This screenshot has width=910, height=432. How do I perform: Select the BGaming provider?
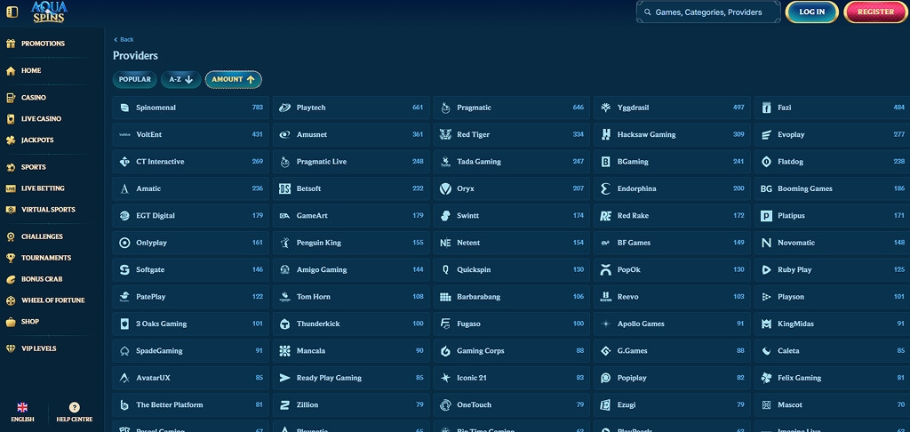pyautogui.click(x=672, y=162)
